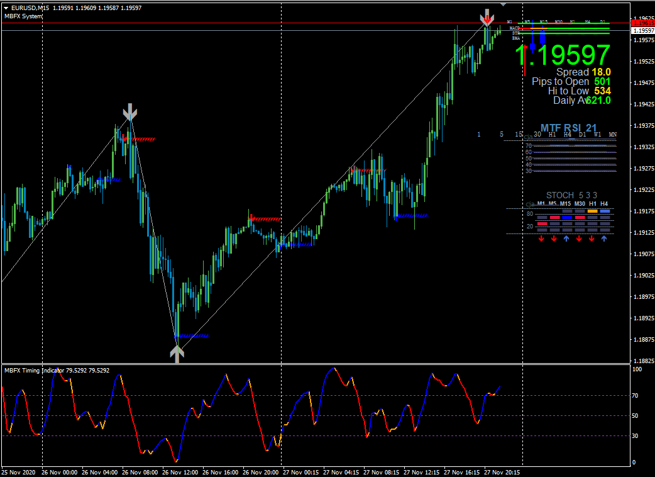Click the 1.18825 level on the price axis
The width and height of the screenshot is (655, 477).
tap(644, 361)
